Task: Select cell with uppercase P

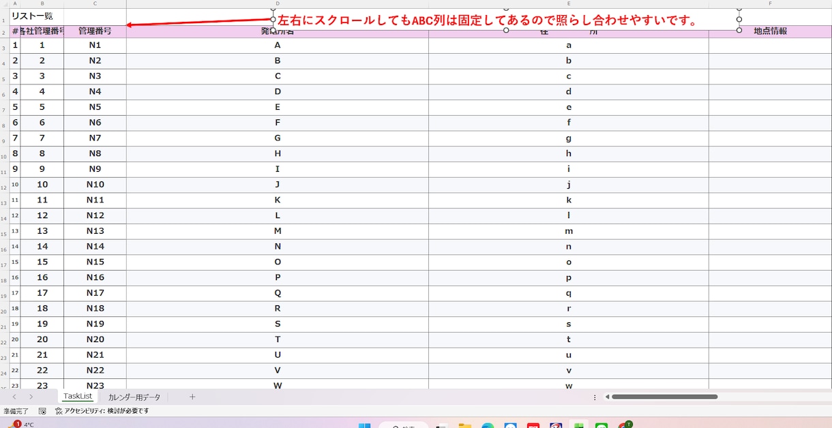Action: point(277,277)
